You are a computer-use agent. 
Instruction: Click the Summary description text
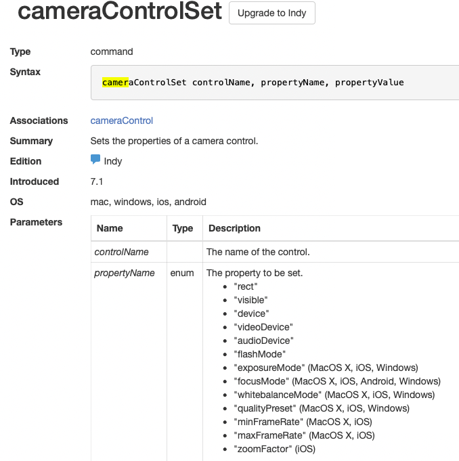click(174, 141)
